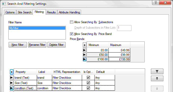
Task: Click the condition label cell
Action: (x=45, y=88)
